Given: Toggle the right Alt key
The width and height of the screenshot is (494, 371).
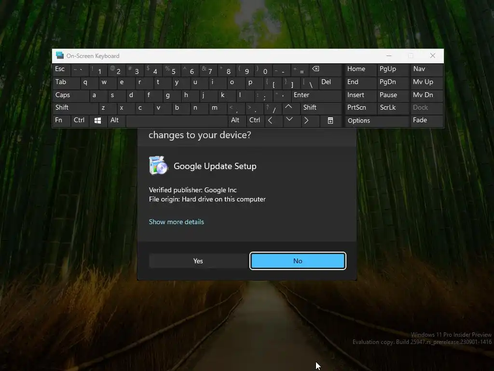Looking at the screenshot, I should 237,120.
